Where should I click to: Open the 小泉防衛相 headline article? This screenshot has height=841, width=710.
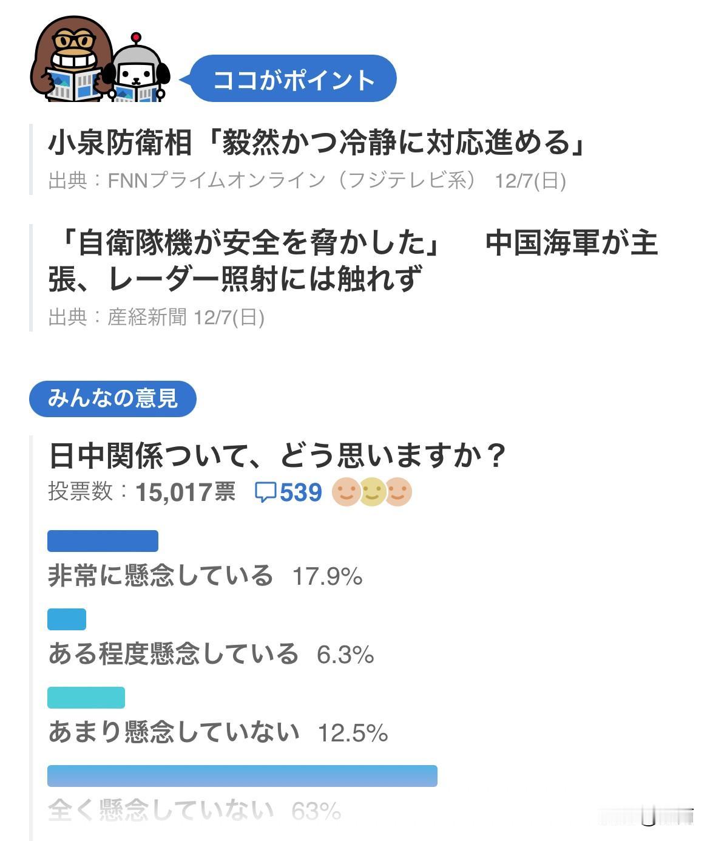tap(316, 140)
